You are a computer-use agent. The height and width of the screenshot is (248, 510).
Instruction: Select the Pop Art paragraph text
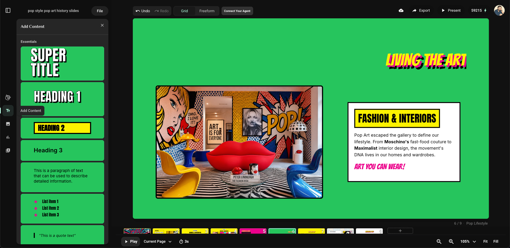[x=403, y=145]
